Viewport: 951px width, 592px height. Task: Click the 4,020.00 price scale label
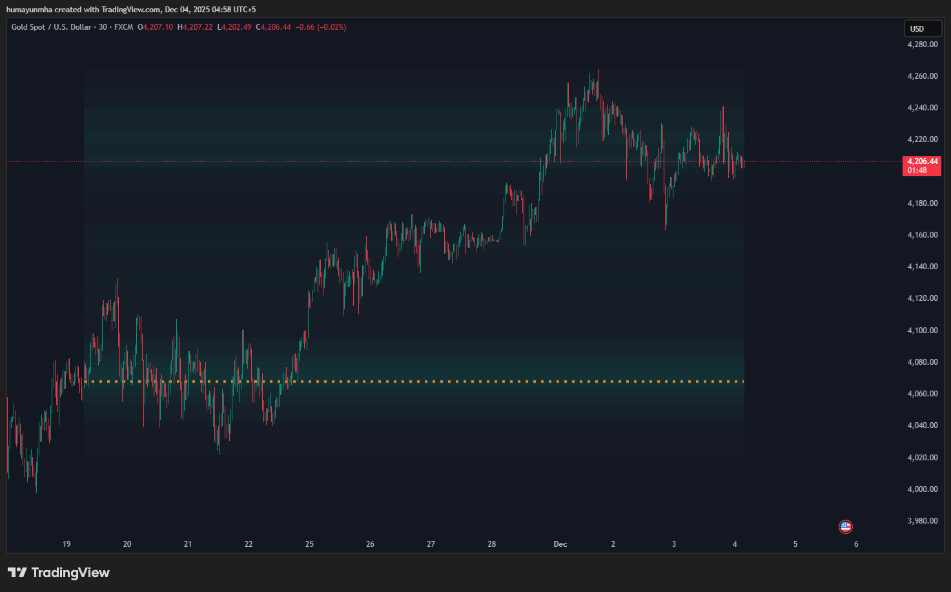[x=923, y=458]
